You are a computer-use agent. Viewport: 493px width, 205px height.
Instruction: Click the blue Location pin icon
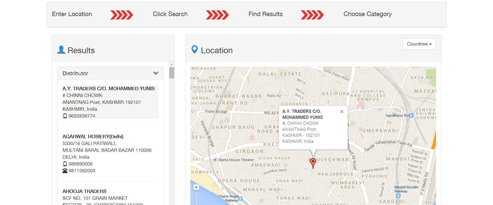point(195,50)
